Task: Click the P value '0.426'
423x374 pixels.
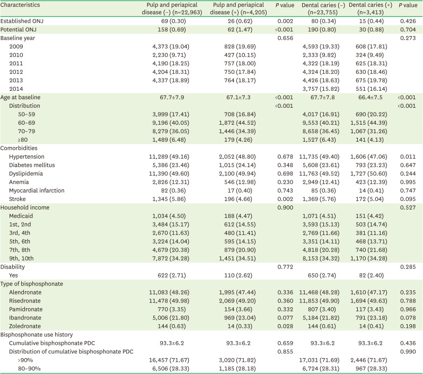Action: click(408, 21)
